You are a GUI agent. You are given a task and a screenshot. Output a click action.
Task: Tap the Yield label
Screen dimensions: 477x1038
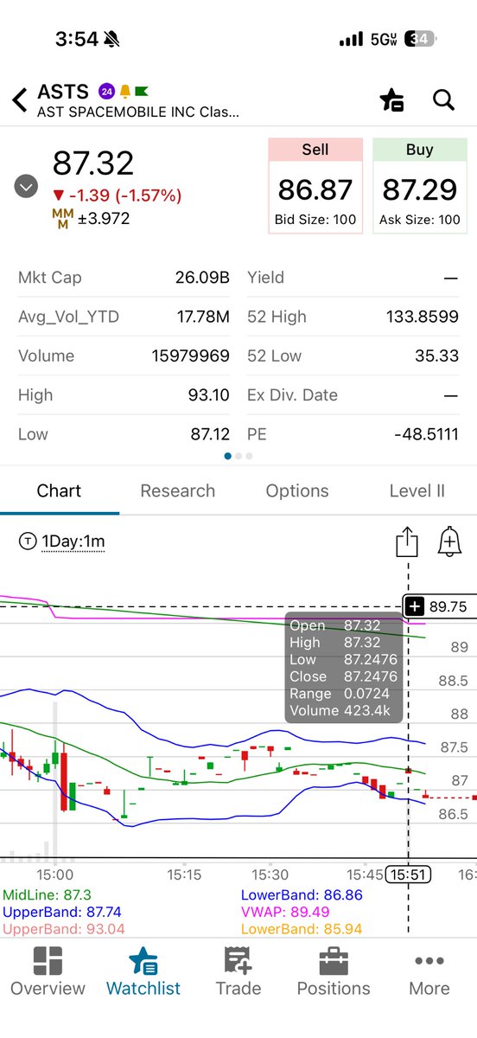coord(265,278)
